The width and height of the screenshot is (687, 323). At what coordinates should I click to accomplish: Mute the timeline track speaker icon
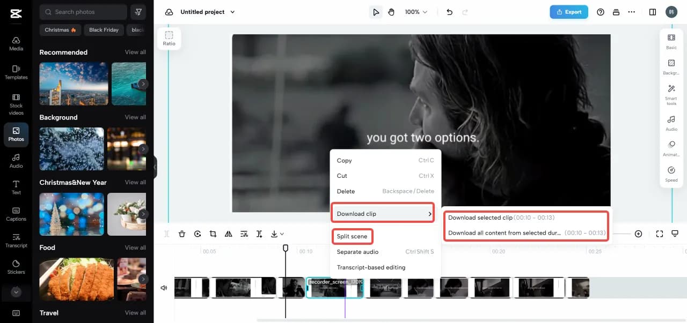(164, 288)
